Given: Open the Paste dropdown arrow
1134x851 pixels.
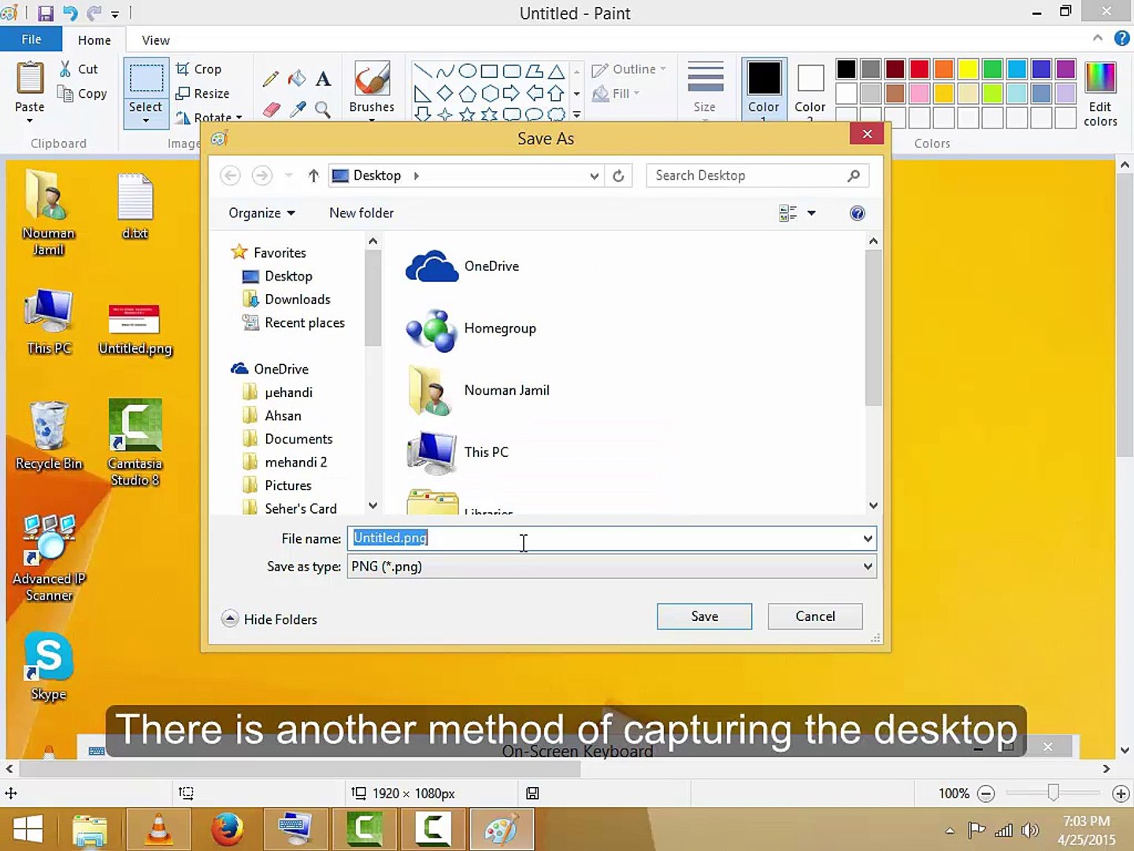Looking at the screenshot, I should (30, 120).
